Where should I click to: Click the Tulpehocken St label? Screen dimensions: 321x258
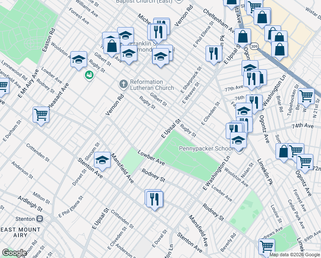(x=293, y=100)
